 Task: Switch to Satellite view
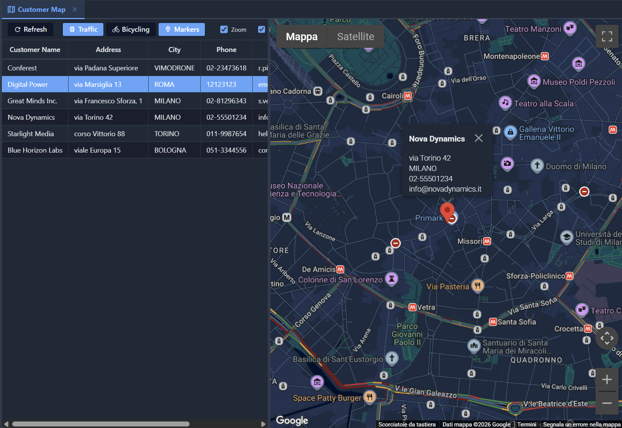click(x=355, y=36)
